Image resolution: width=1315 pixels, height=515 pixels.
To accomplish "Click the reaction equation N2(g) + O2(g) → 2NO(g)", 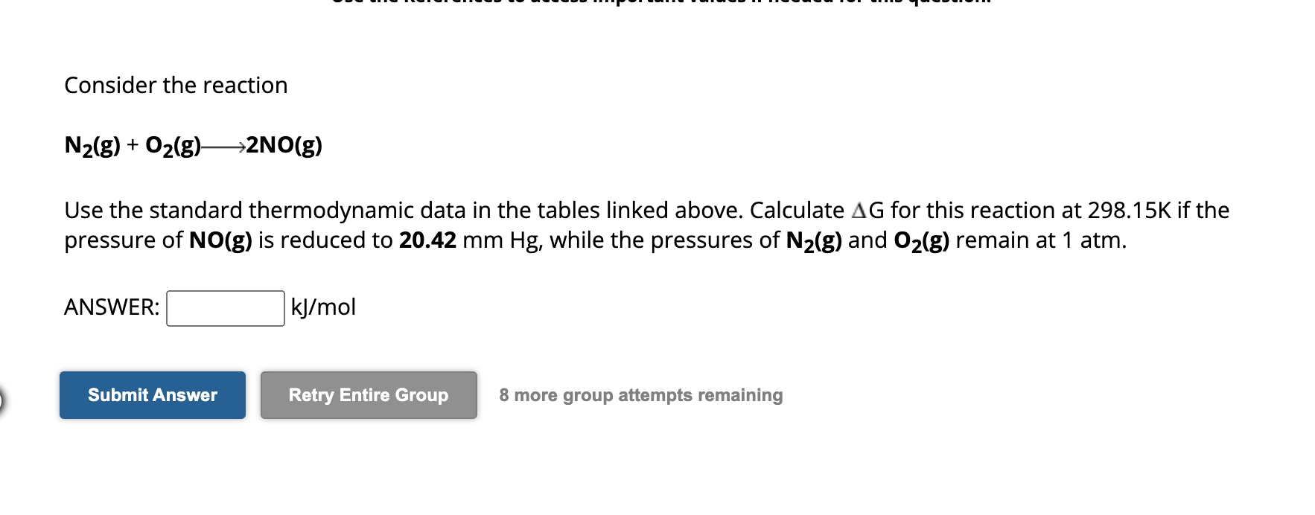I will pyautogui.click(x=192, y=146).
